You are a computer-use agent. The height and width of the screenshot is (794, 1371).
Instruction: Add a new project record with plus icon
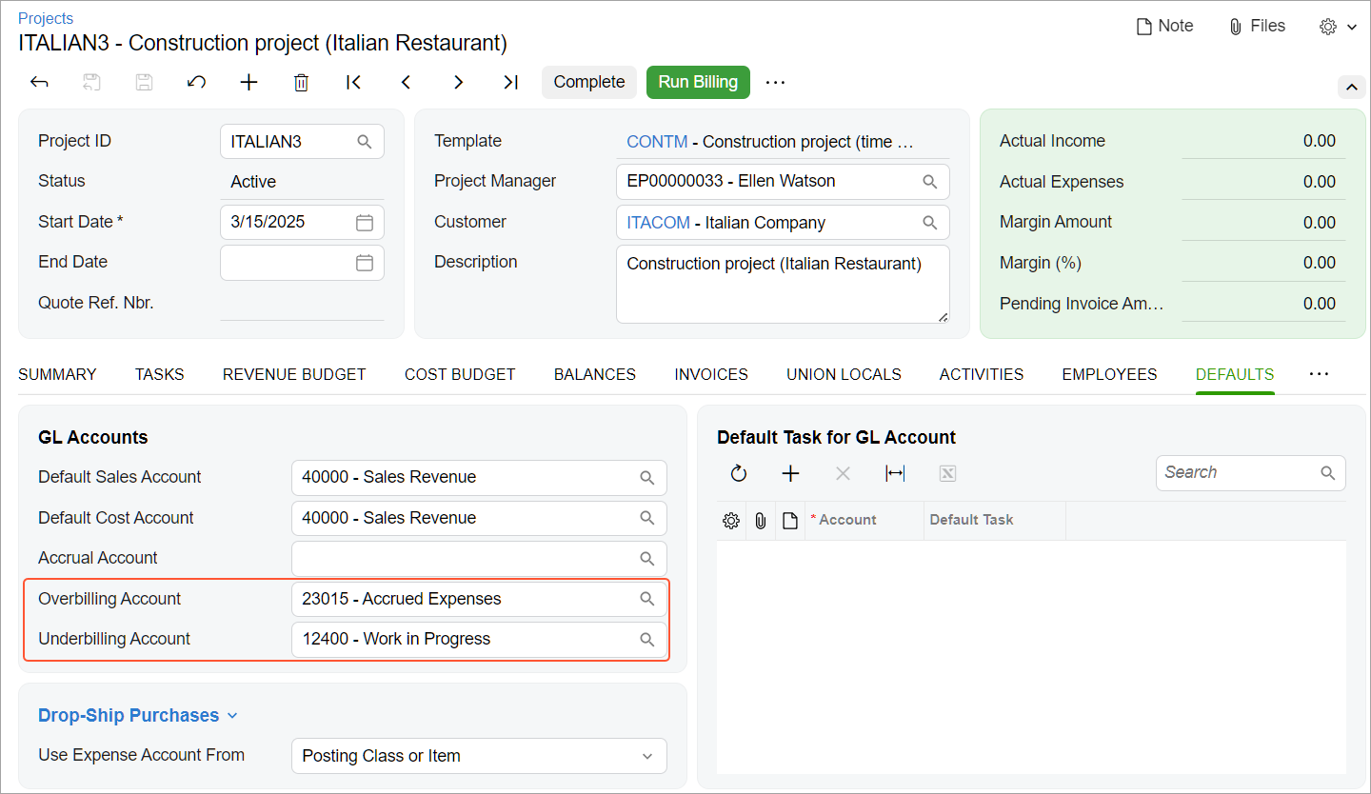click(248, 83)
